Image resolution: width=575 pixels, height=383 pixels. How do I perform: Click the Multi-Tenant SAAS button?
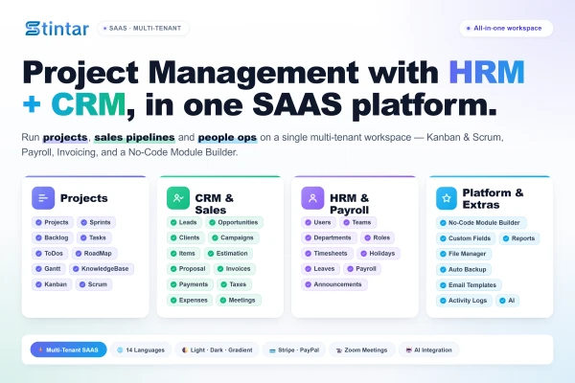(69, 349)
